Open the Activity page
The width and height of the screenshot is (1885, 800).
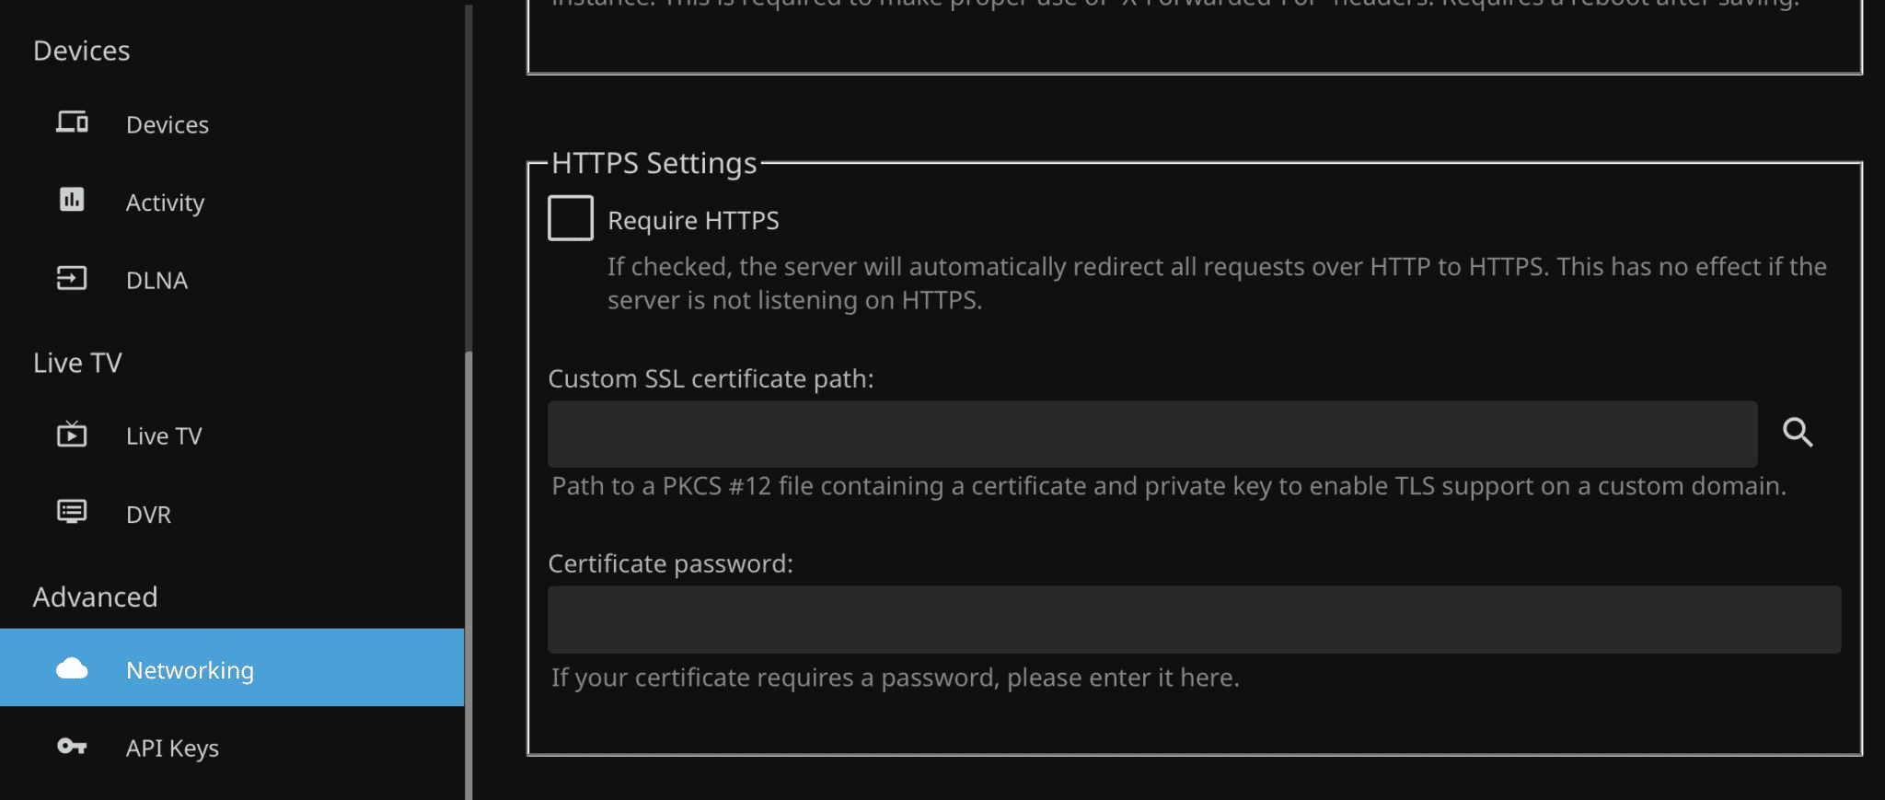(x=166, y=203)
